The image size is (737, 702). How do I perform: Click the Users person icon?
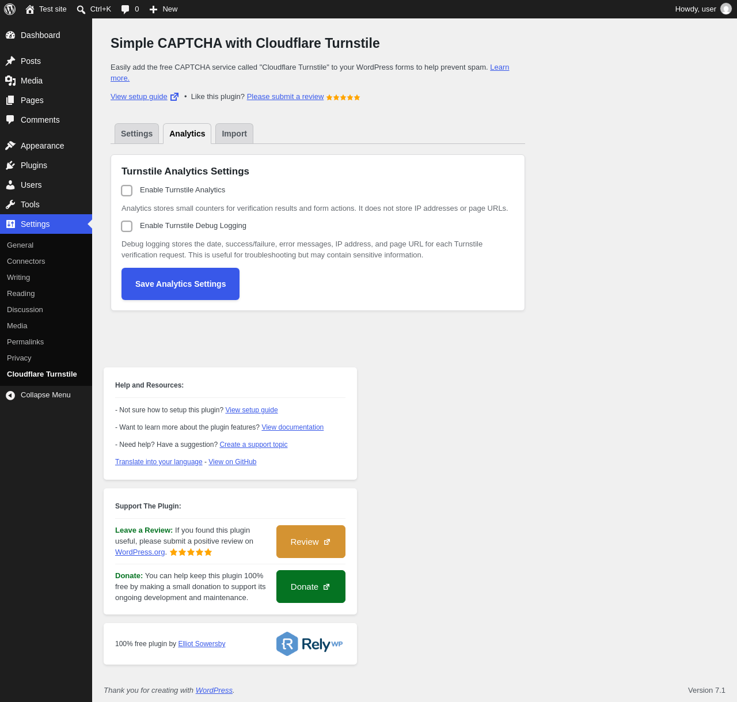pyautogui.click(x=10, y=185)
